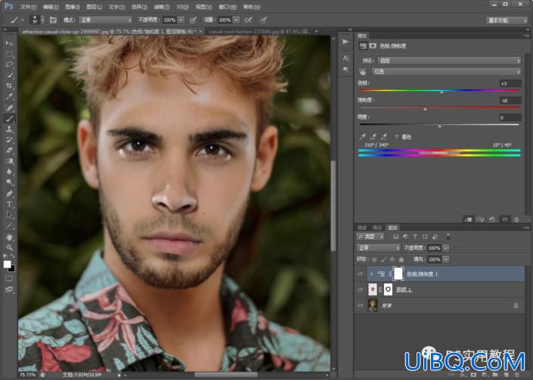The image size is (533, 380).
Task: Click the masks icon in the properties header
Action: coord(373,45)
